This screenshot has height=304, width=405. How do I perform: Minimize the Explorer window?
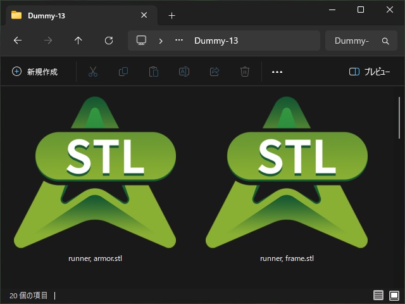(x=332, y=10)
